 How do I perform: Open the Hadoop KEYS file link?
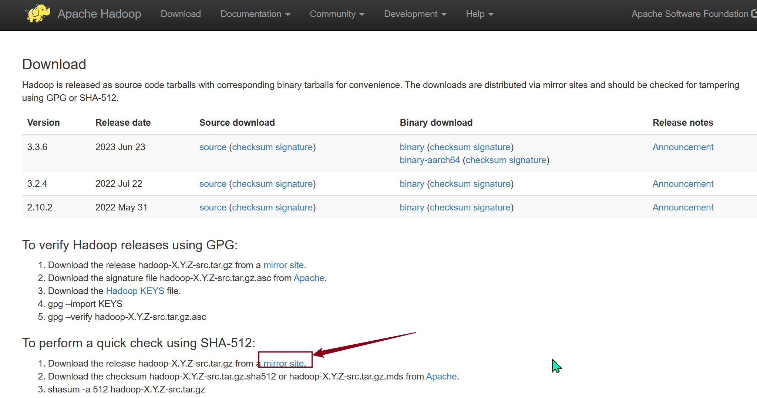[135, 291]
